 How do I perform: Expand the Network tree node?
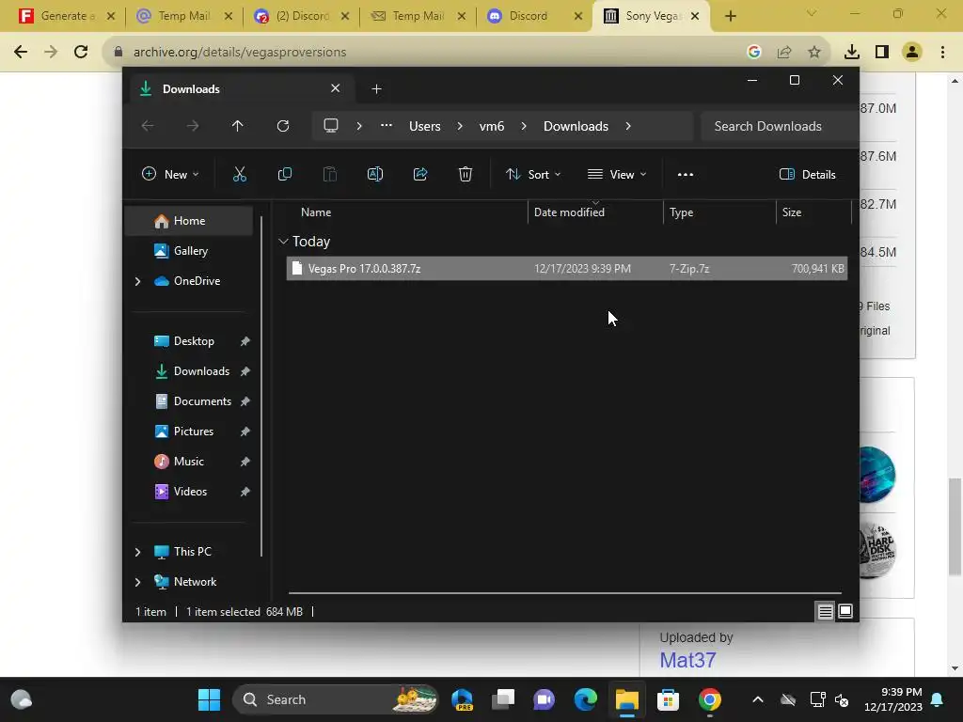(137, 582)
